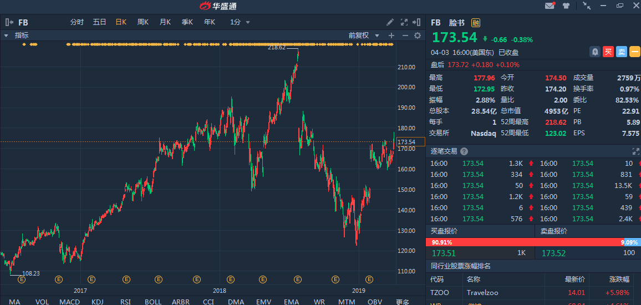Collapse the left sidebar panel icon
The height and width of the screenshot is (305, 641).
click(9, 22)
